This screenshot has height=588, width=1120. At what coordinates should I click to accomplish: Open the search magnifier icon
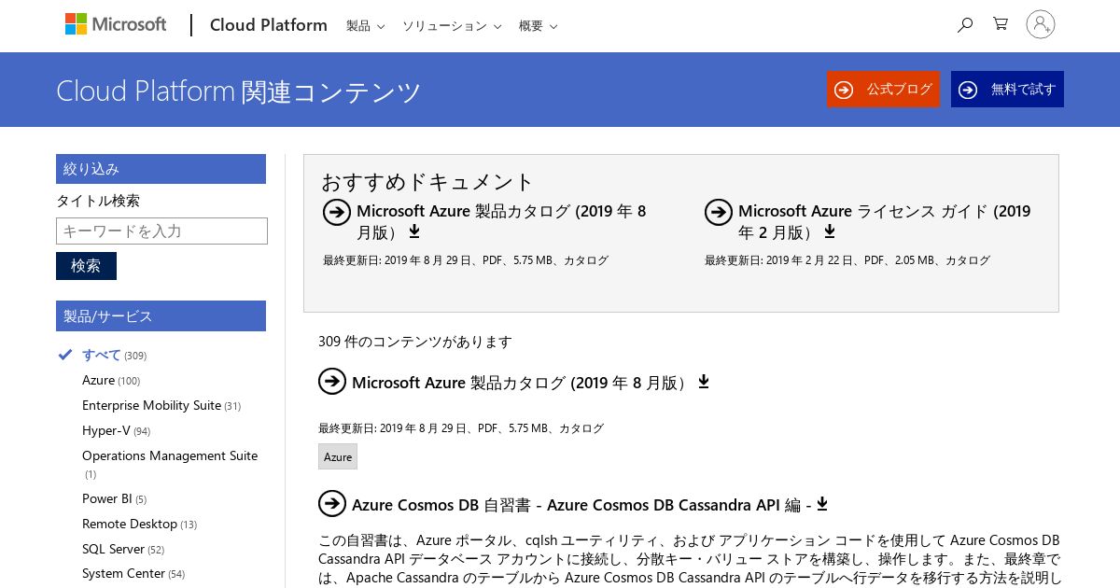(965, 24)
